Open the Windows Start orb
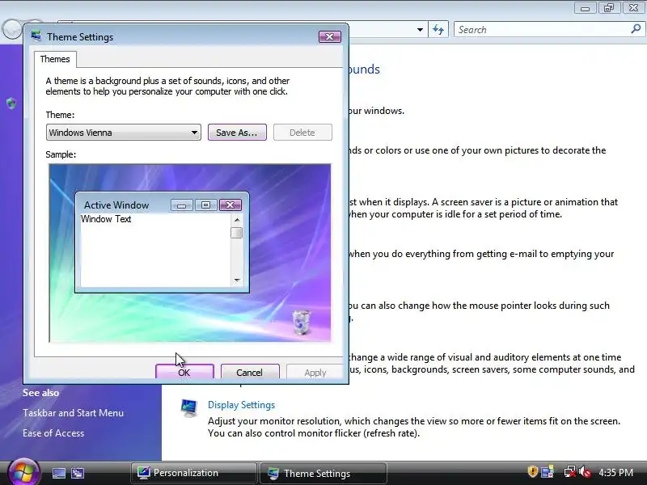This screenshot has height=485, width=647. [23, 472]
